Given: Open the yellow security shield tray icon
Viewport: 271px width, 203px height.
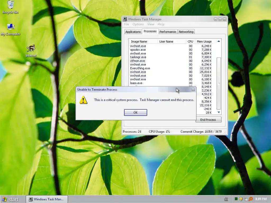Looking at the screenshot, I should tap(241, 199).
